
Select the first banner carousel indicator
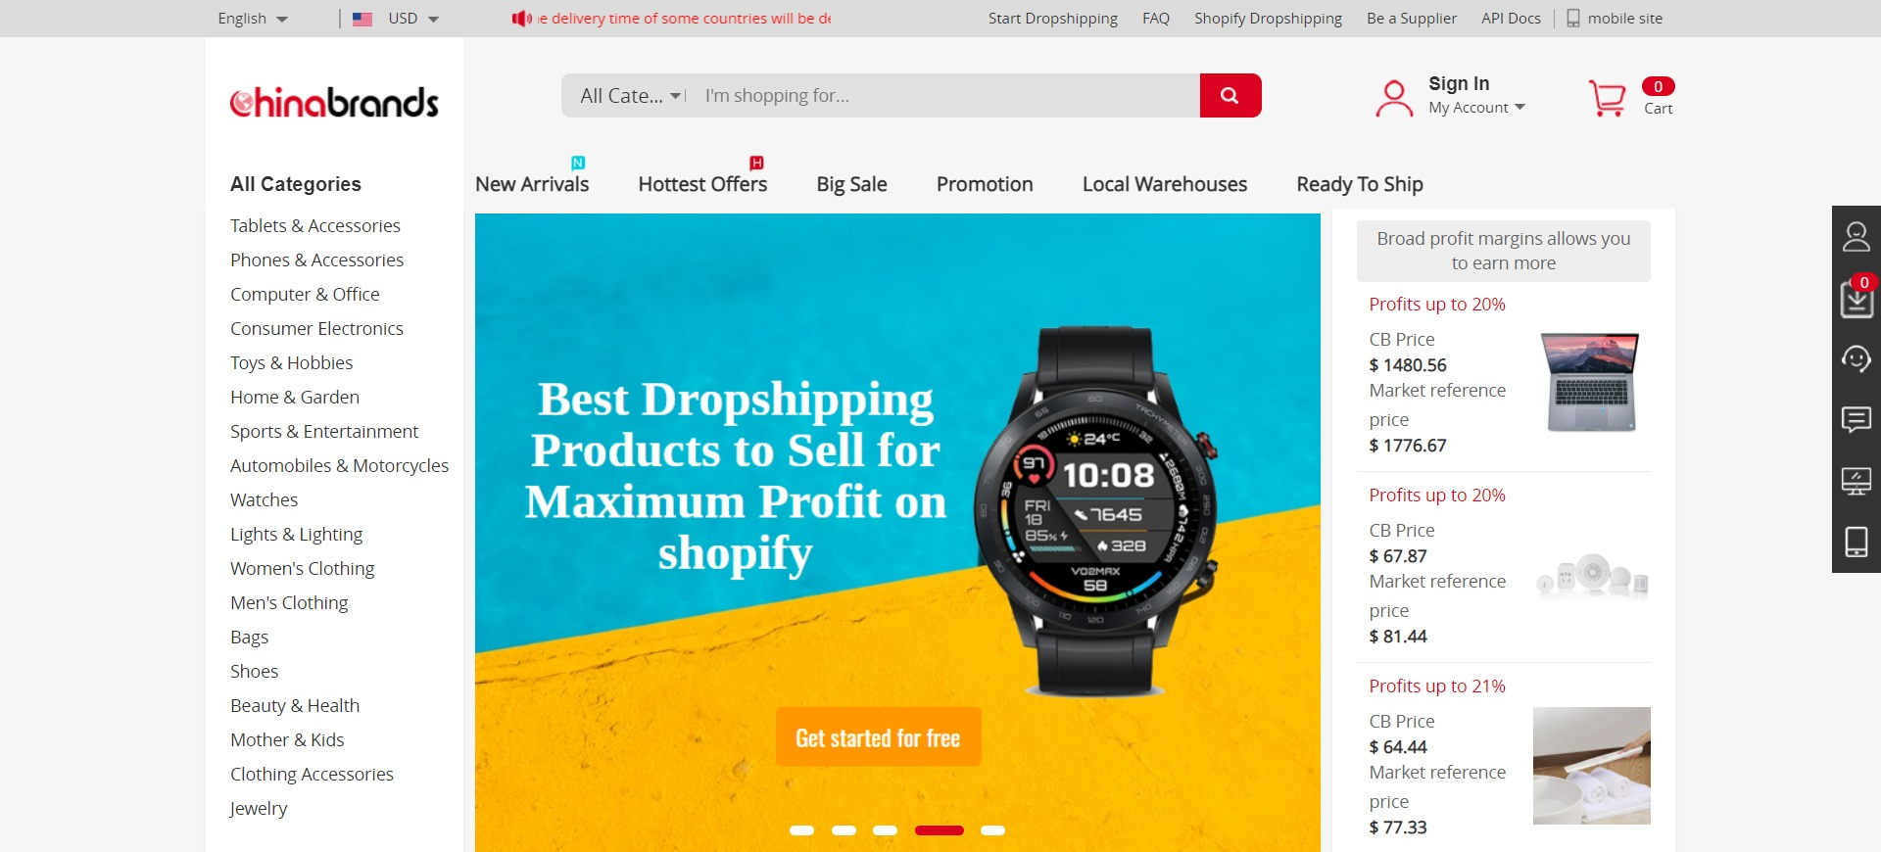point(801,830)
